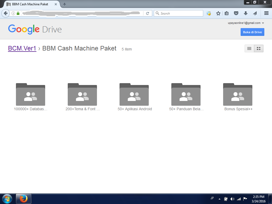Open the 50+ Aplikasi Android folder
Viewport: 272px width, 204px height.
click(x=134, y=94)
